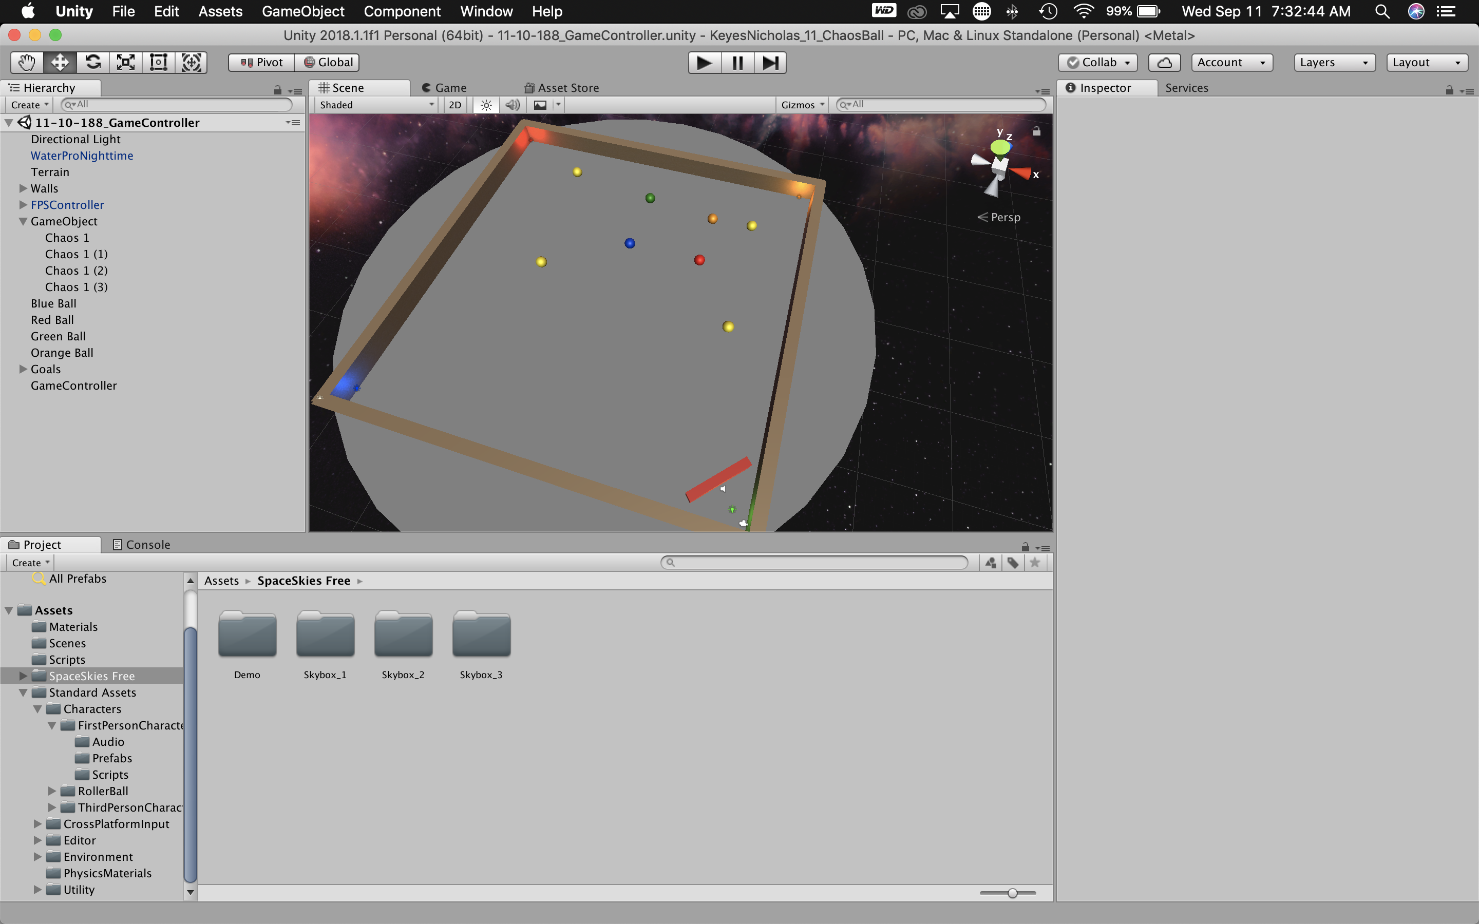The image size is (1479, 924).
Task: Open Unity cloud services window
Action: pos(1163,62)
